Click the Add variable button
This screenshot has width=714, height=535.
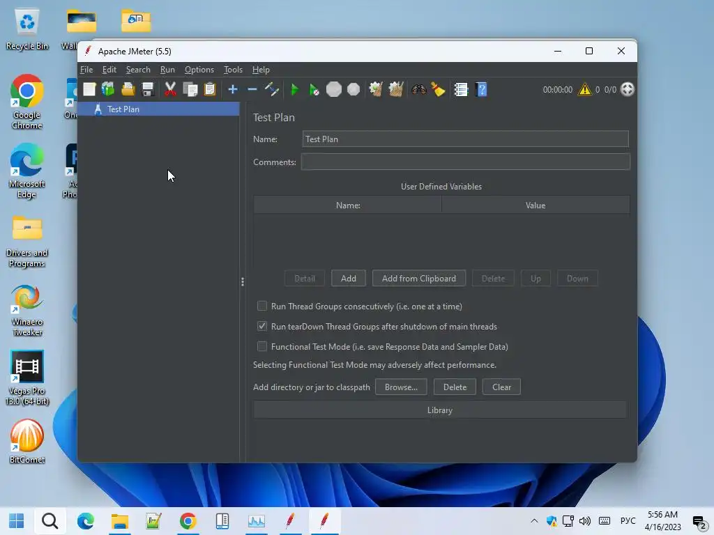click(349, 279)
